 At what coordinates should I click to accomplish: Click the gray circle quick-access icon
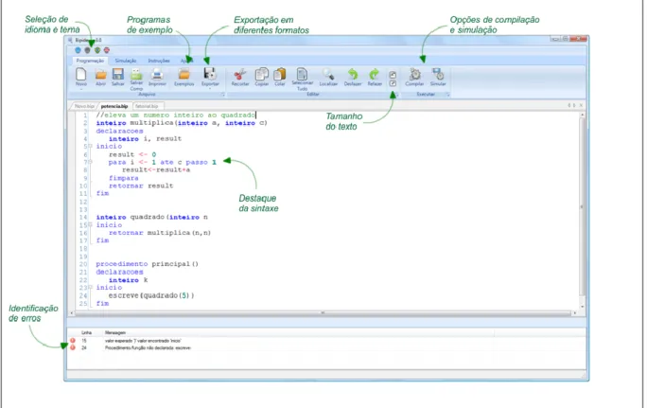87,50
